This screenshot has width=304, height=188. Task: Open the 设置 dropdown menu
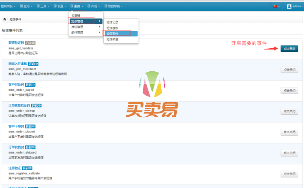coord(60,6)
